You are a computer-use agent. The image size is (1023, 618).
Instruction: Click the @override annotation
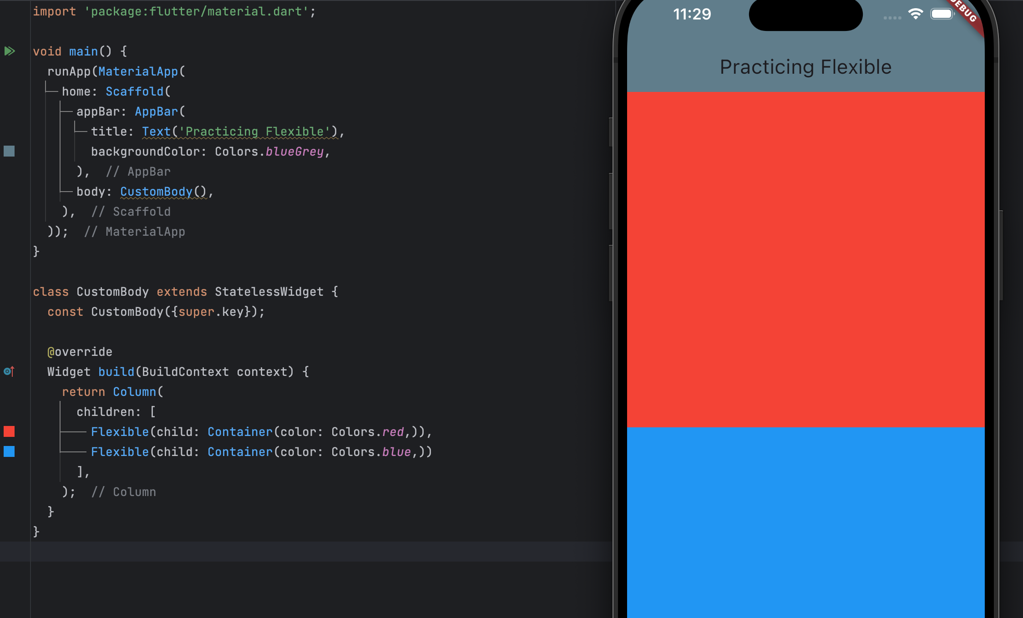coord(80,352)
